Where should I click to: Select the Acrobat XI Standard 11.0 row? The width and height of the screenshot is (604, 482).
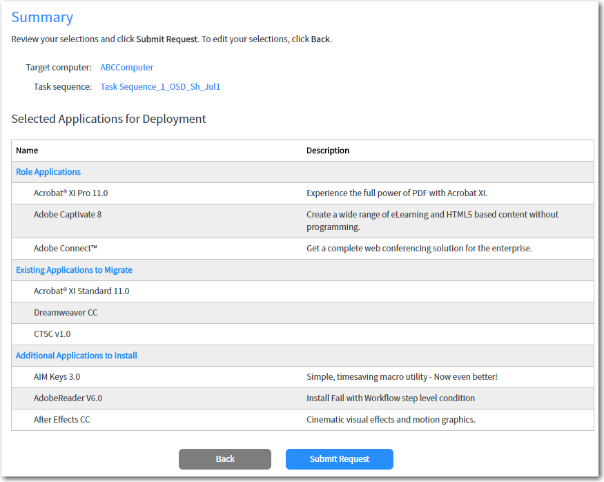(81, 291)
